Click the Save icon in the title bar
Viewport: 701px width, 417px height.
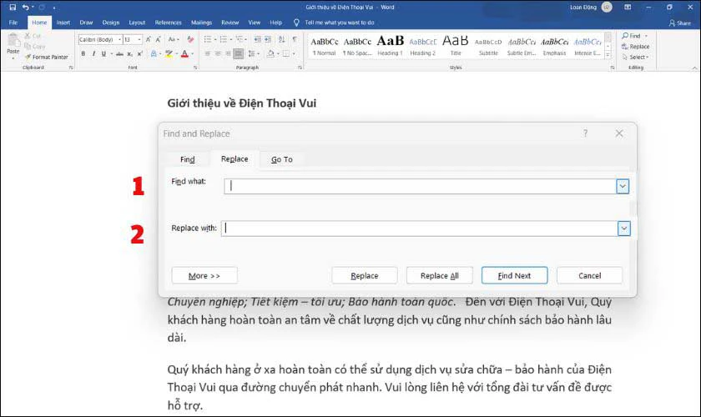click(13, 8)
